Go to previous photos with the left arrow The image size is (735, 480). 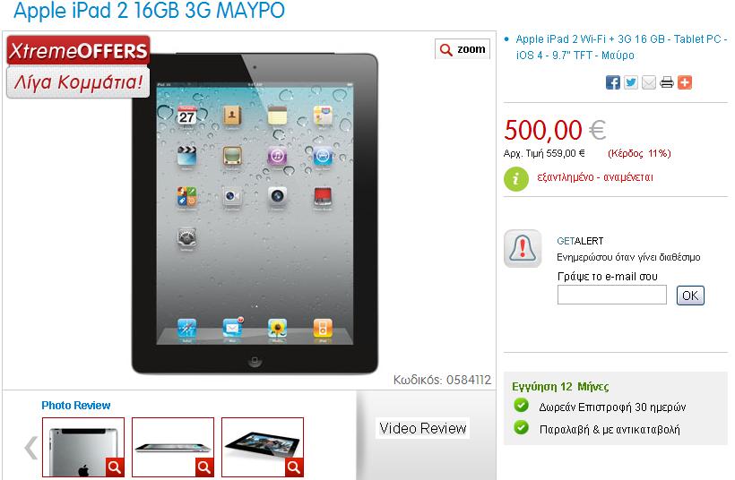[31, 447]
